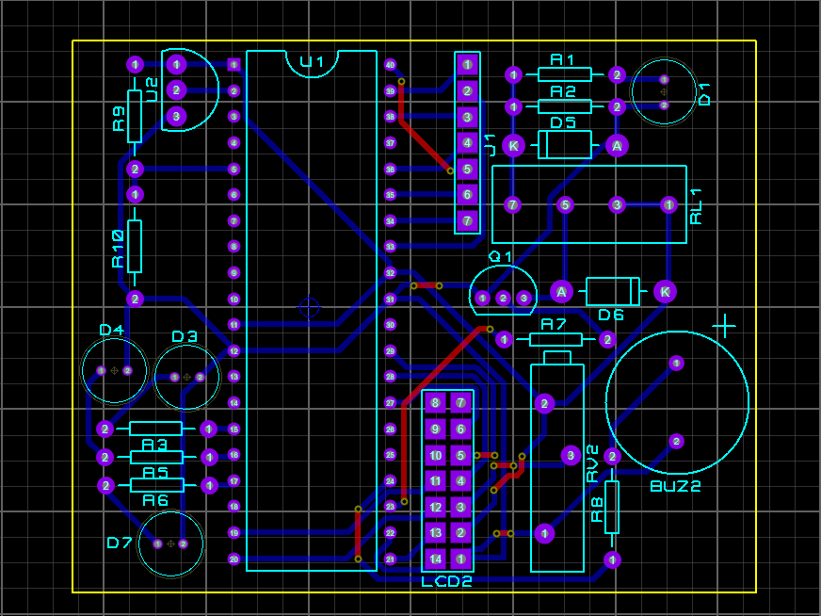The height and width of the screenshot is (616, 821).
Task: Select the R7 resistor label
Action: (x=554, y=325)
